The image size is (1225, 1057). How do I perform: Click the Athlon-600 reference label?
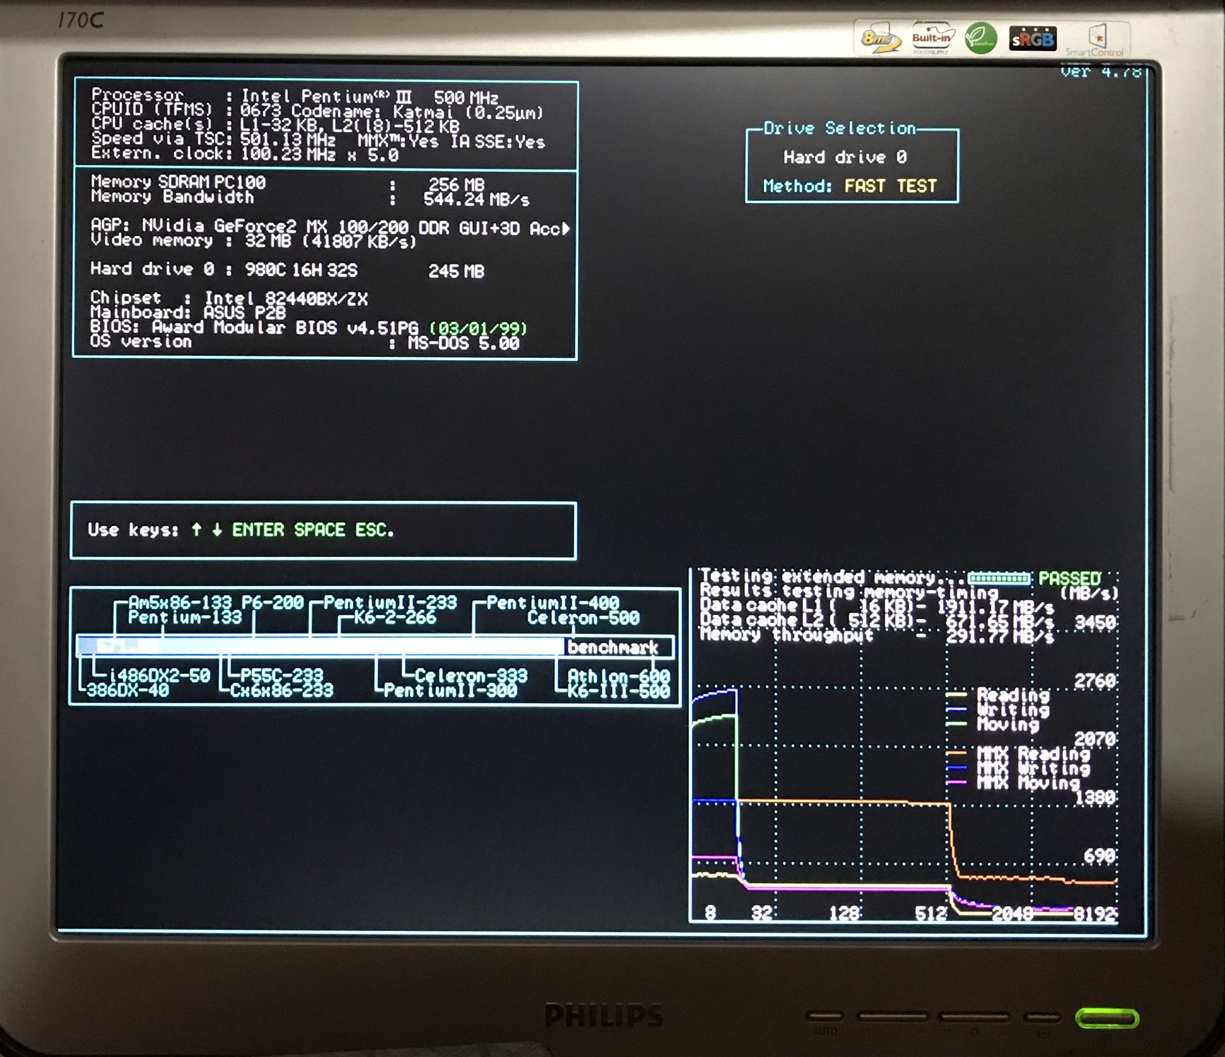pyautogui.click(x=618, y=675)
